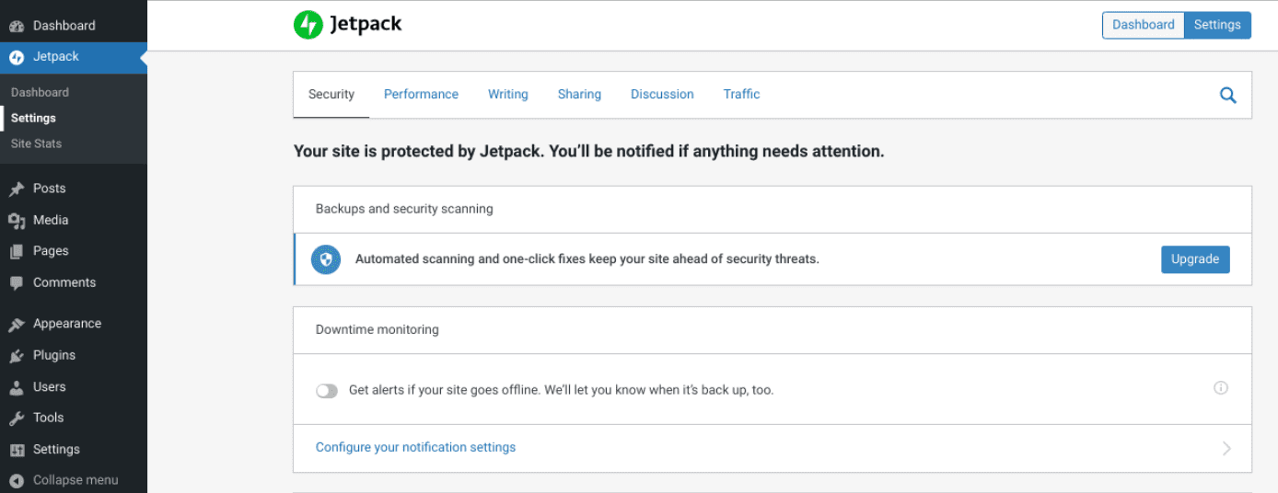The height and width of the screenshot is (493, 1278).
Task: Open the Posts menu label
Action: 50,189
